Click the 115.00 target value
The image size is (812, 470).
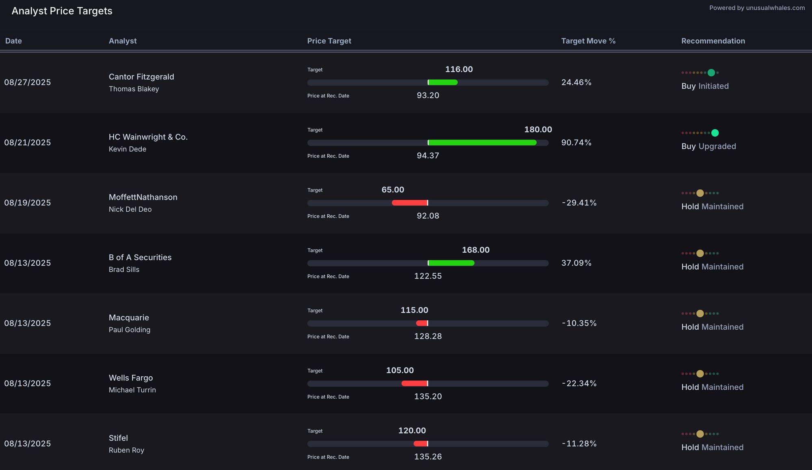414,310
